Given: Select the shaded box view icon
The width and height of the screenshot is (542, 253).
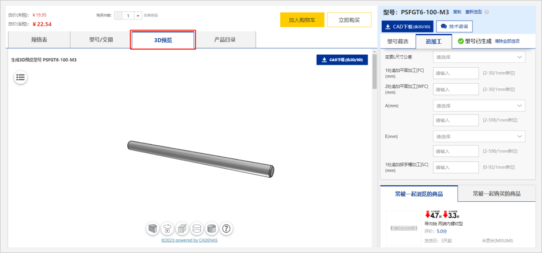Looking at the screenshot, I should click(182, 228).
